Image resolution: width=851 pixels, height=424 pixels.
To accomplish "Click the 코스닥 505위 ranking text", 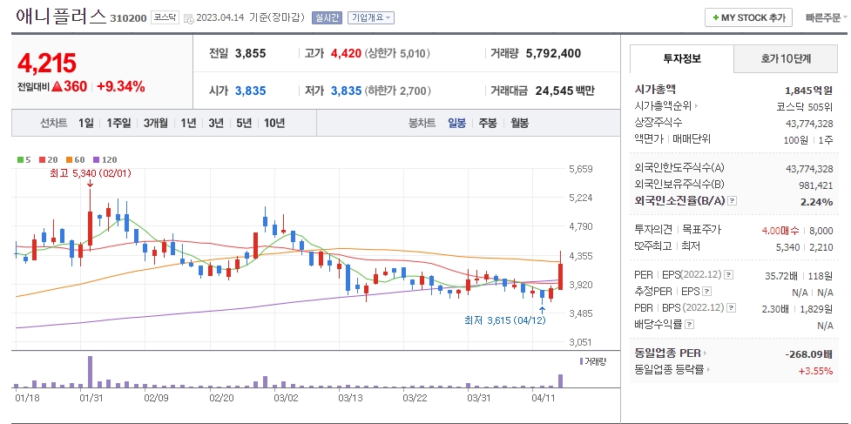I will pos(804,106).
